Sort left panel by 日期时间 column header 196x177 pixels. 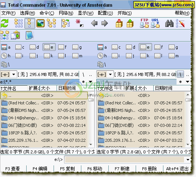75,88
